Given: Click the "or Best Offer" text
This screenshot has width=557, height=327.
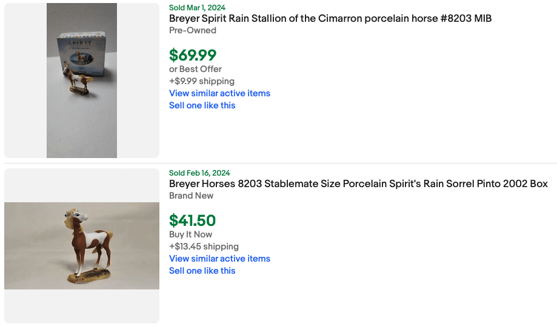Looking at the screenshot, I should pos(195,69).
